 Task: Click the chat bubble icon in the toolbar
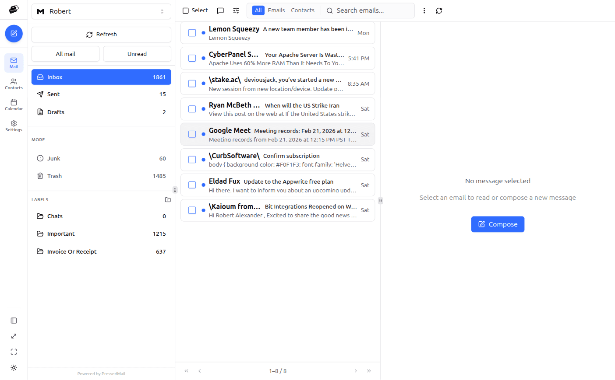click(220, 10)
